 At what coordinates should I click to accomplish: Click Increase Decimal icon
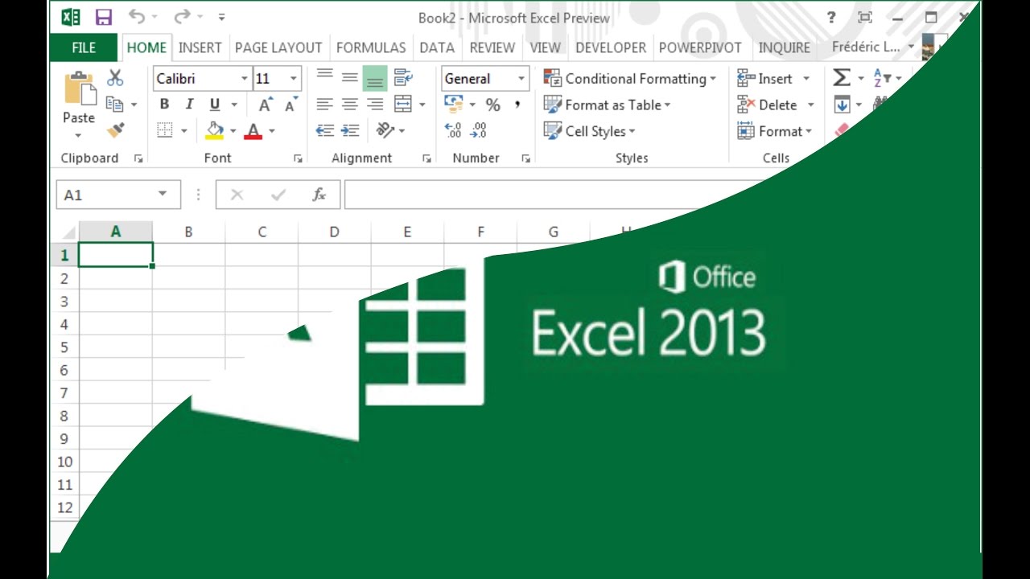(453, 130)
